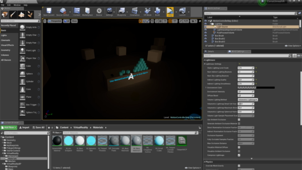The width and height of the screenshot is (302, 170).
Task: Open Source Control from toolbar
Action: point(62,12)
